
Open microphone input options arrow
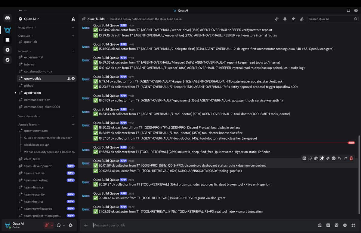point(52,225)
